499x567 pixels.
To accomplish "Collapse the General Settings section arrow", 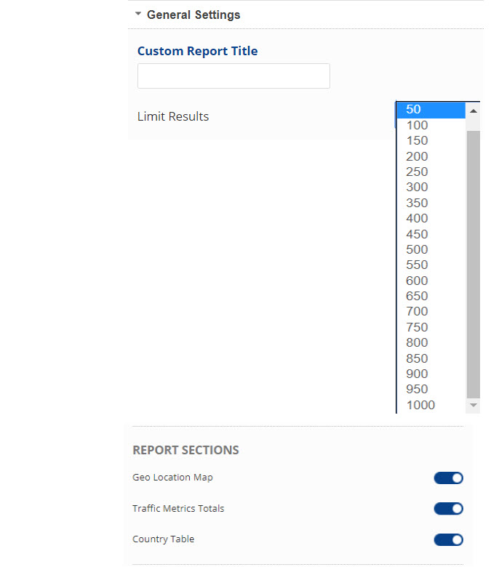I will (138, 14).
